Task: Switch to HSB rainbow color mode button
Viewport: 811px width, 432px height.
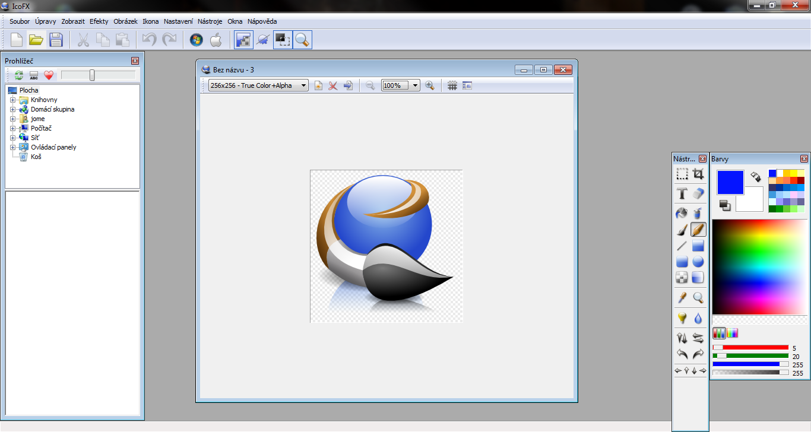Action: 732,333
